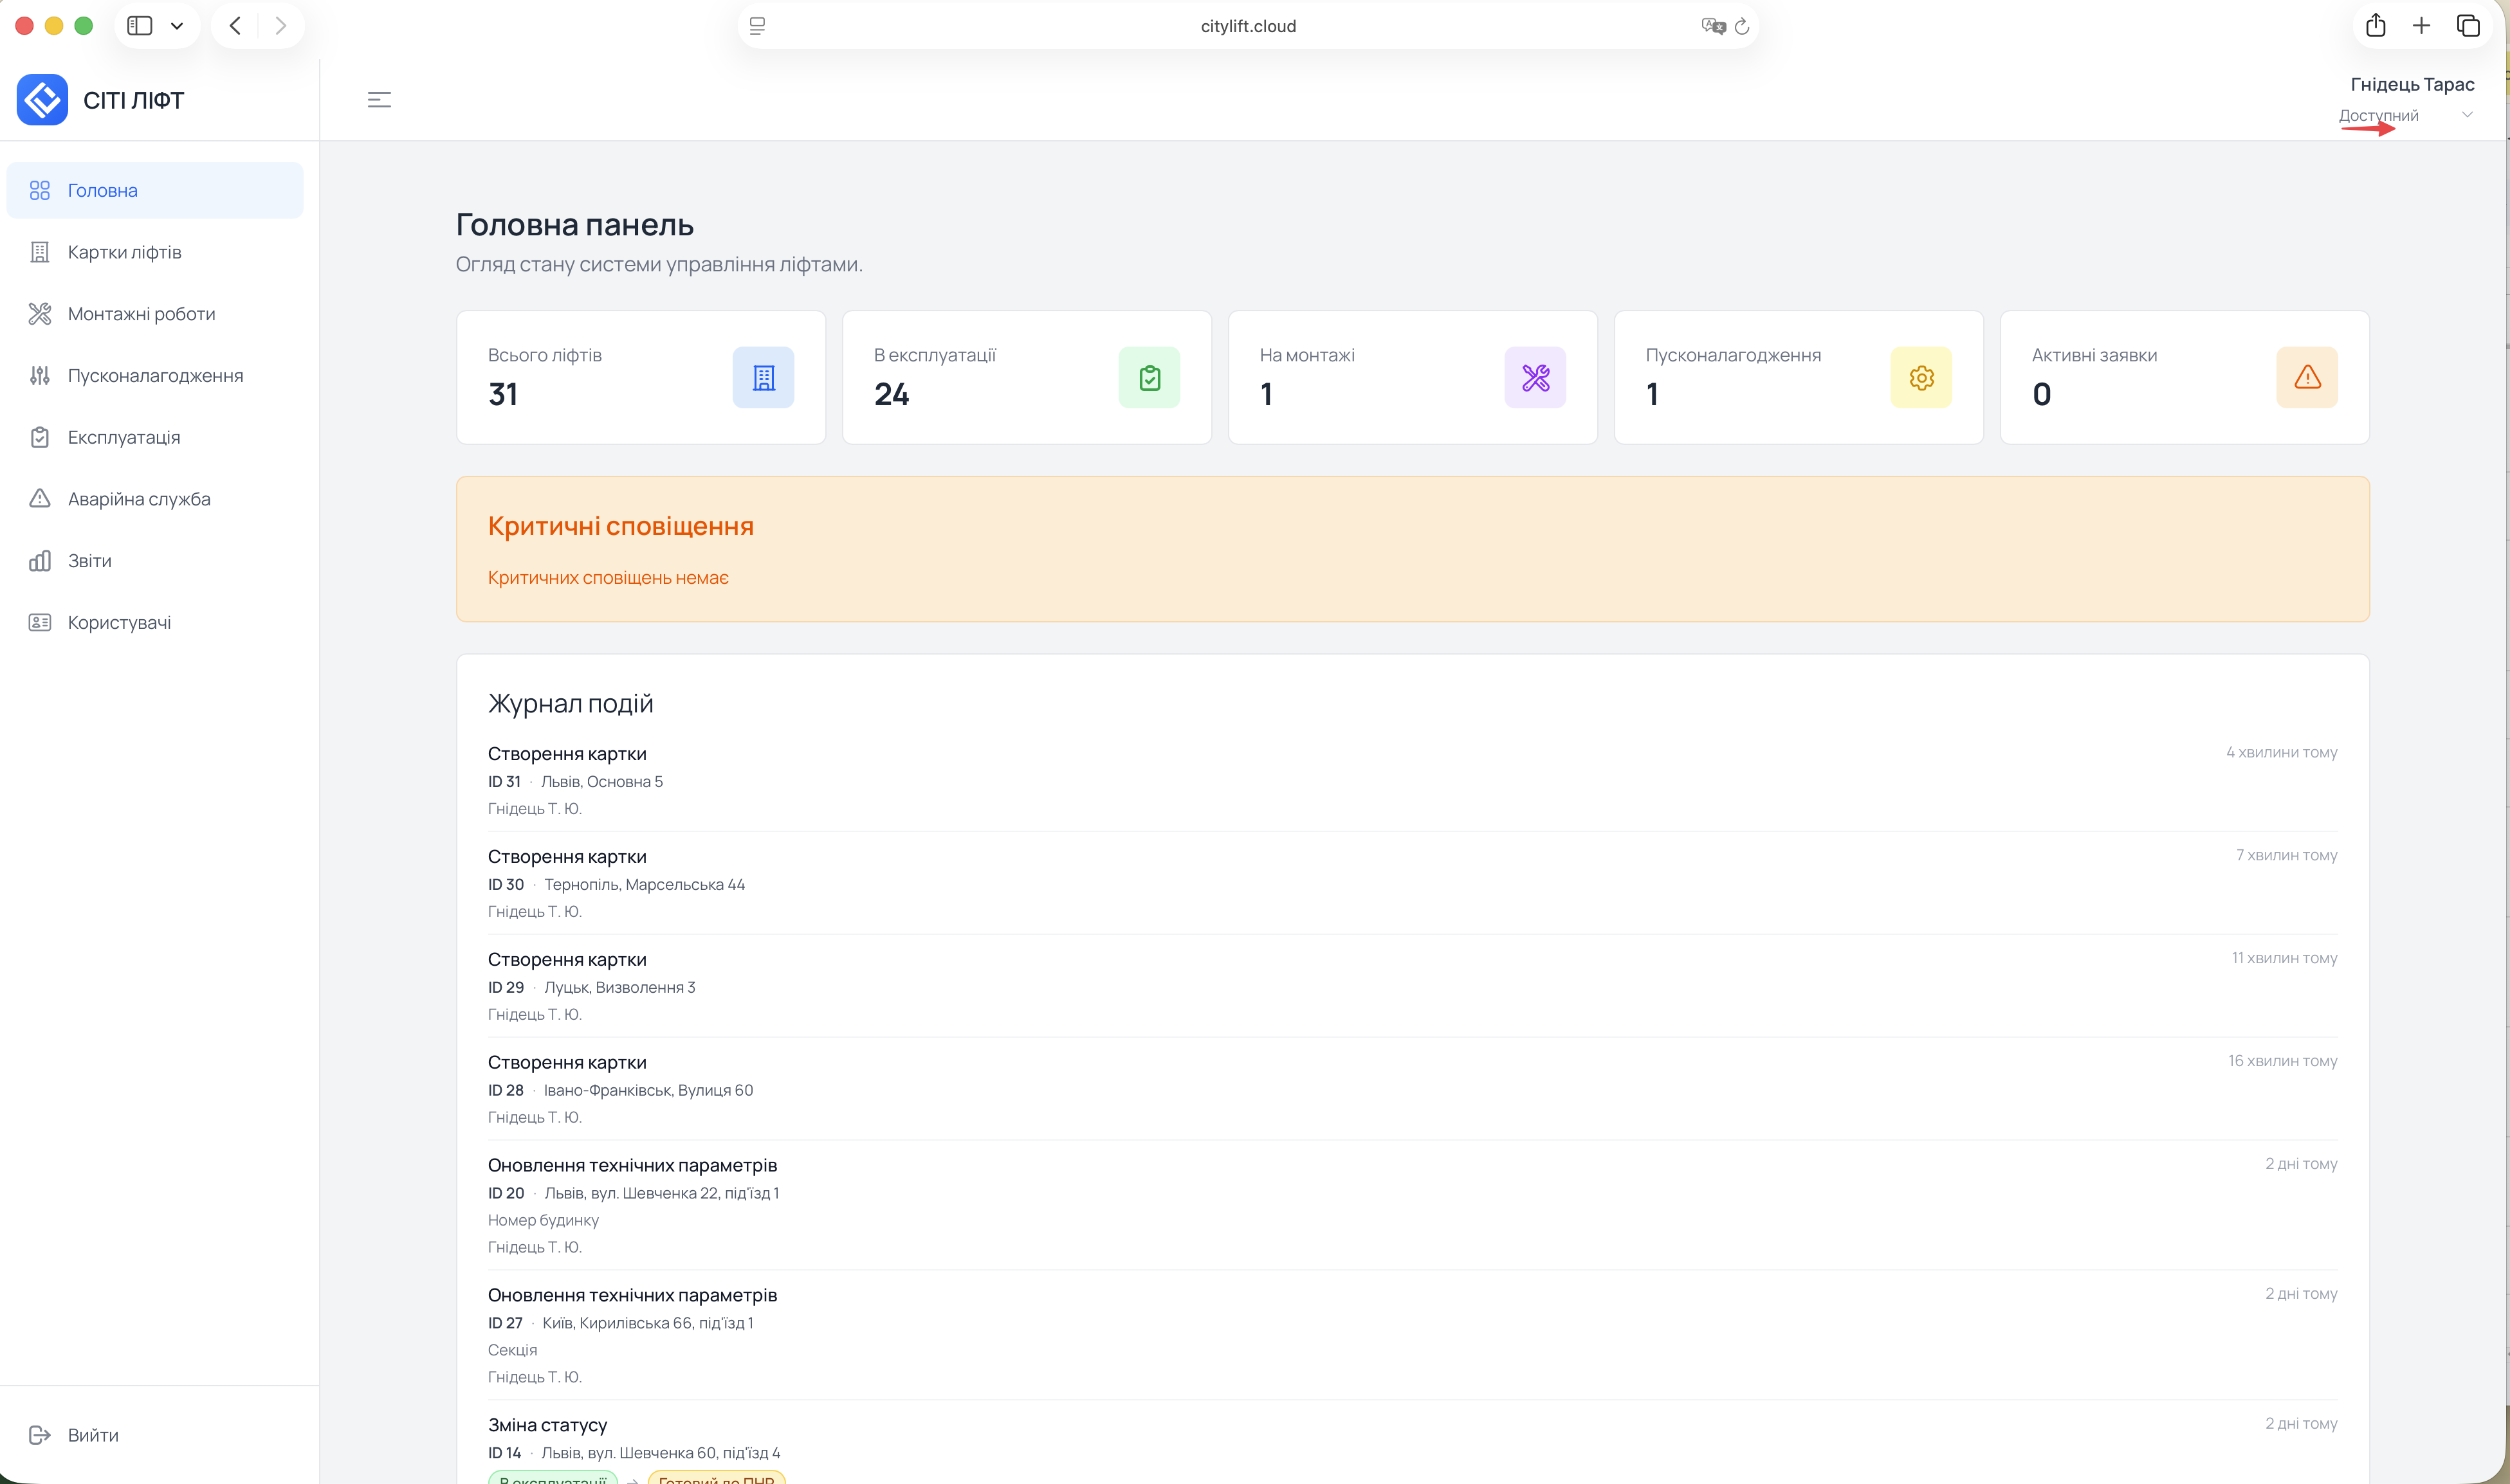Click Вийти to log out

pos(92,1435)
